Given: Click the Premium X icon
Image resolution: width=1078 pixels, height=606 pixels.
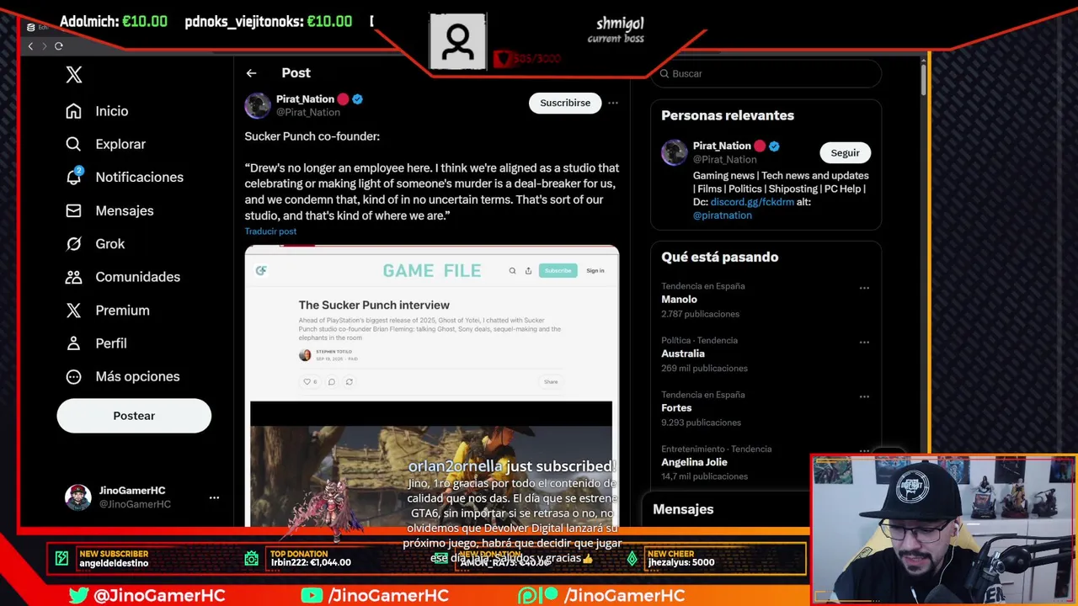Looking at the screenshot, I should coord(74,310).
